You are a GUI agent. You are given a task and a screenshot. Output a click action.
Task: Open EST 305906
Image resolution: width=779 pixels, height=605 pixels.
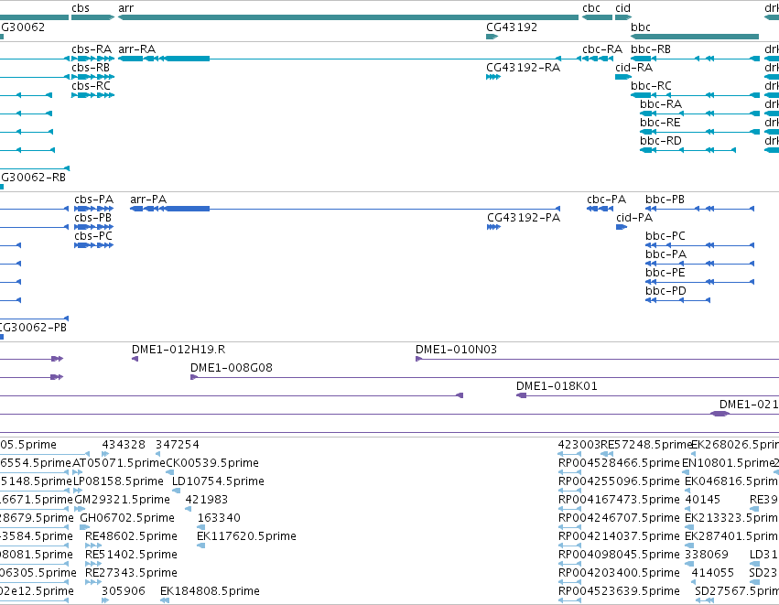124,591
